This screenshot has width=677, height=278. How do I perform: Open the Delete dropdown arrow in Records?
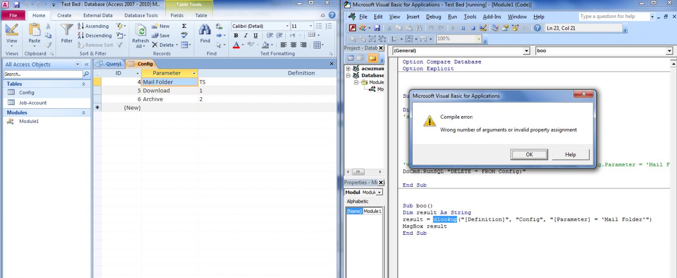pos(177,45)
